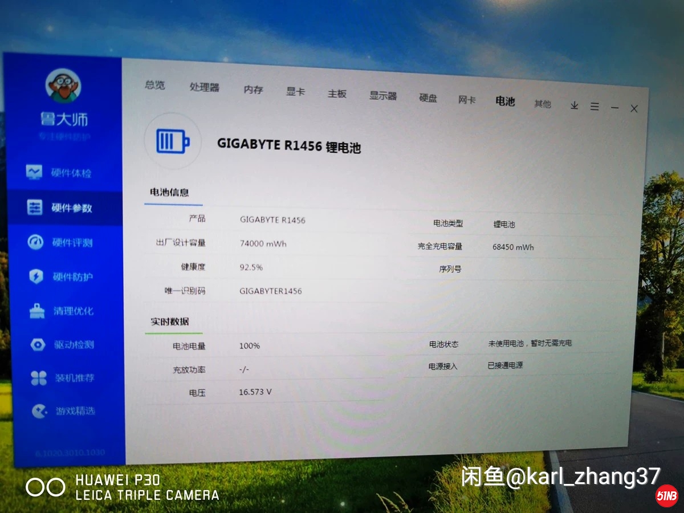Viewport: 684px width, 513px height.
Task: Open 硬件评测 gauge icon
Action: point(35,242)
